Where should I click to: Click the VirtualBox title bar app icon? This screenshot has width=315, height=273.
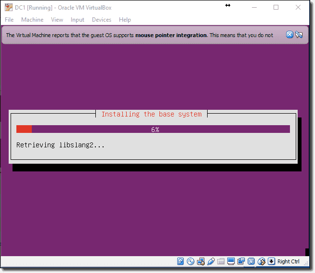[x=9, y=7]
